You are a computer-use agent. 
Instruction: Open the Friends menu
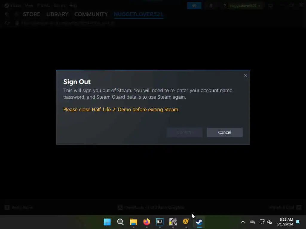tap(43, 5)
